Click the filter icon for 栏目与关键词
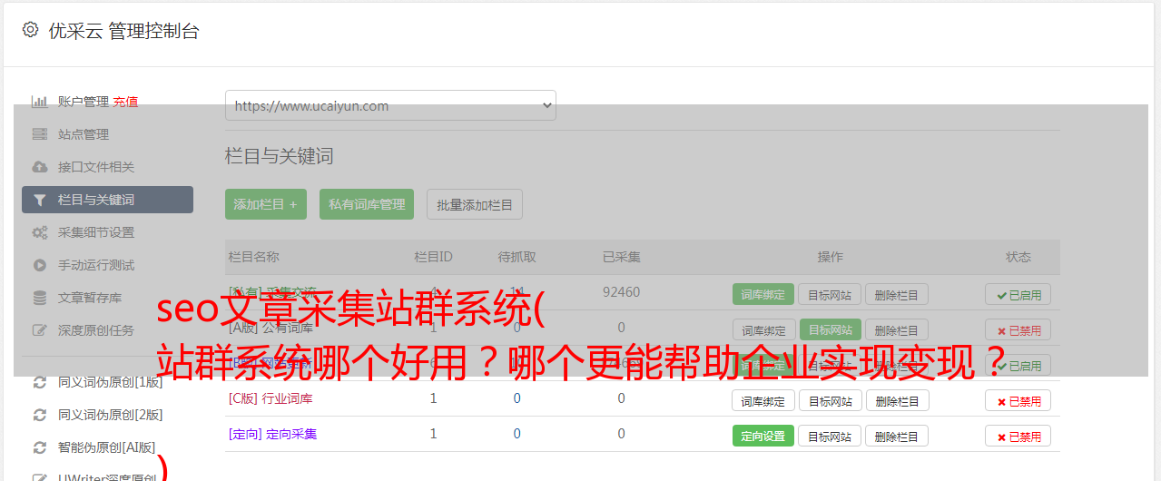This screenshot has width=1161, height=481. (40, 200)
